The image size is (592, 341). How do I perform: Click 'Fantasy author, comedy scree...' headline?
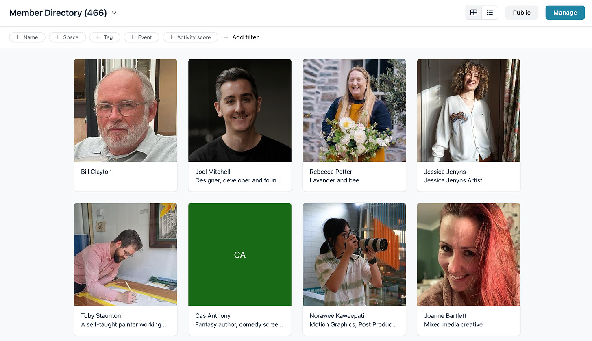239,324
